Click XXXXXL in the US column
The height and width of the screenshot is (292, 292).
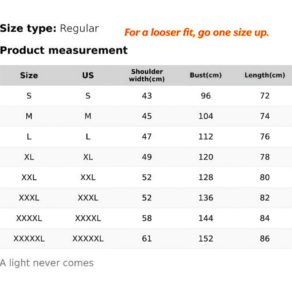(88, 239)
